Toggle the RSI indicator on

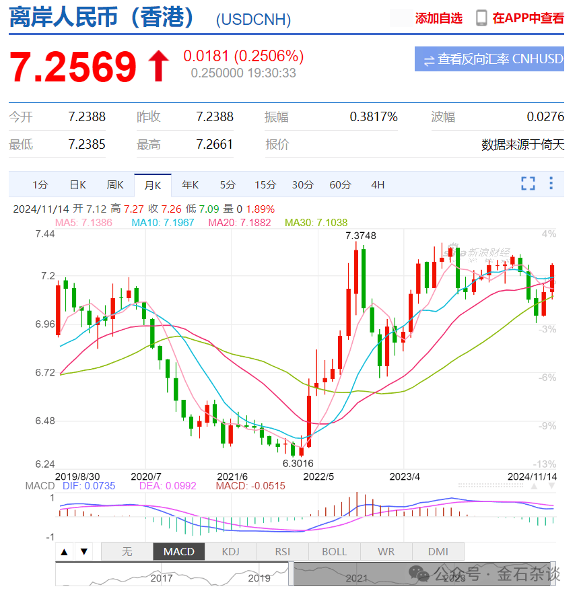pyautogui.click(x=282, y=551)
